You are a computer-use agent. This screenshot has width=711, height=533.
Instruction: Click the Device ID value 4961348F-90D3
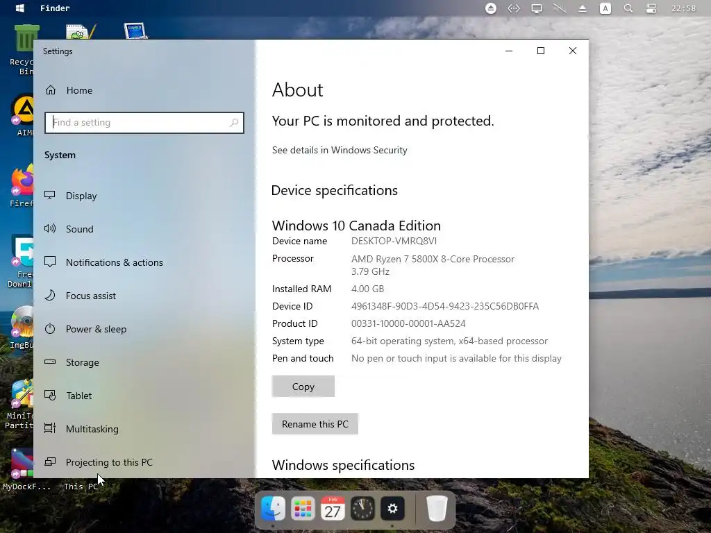click(445, 306)
